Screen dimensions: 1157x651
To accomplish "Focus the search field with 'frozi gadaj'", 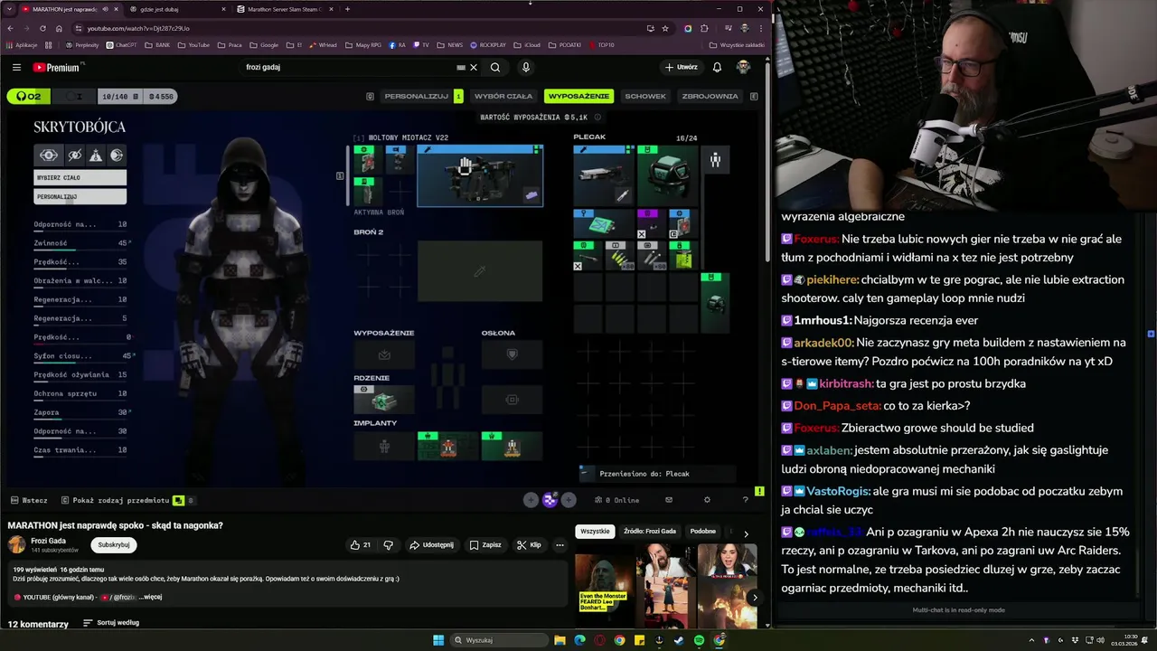I will click(348, 67).
